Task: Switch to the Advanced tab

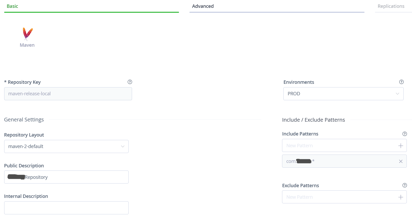Action: tap(203, 6)
